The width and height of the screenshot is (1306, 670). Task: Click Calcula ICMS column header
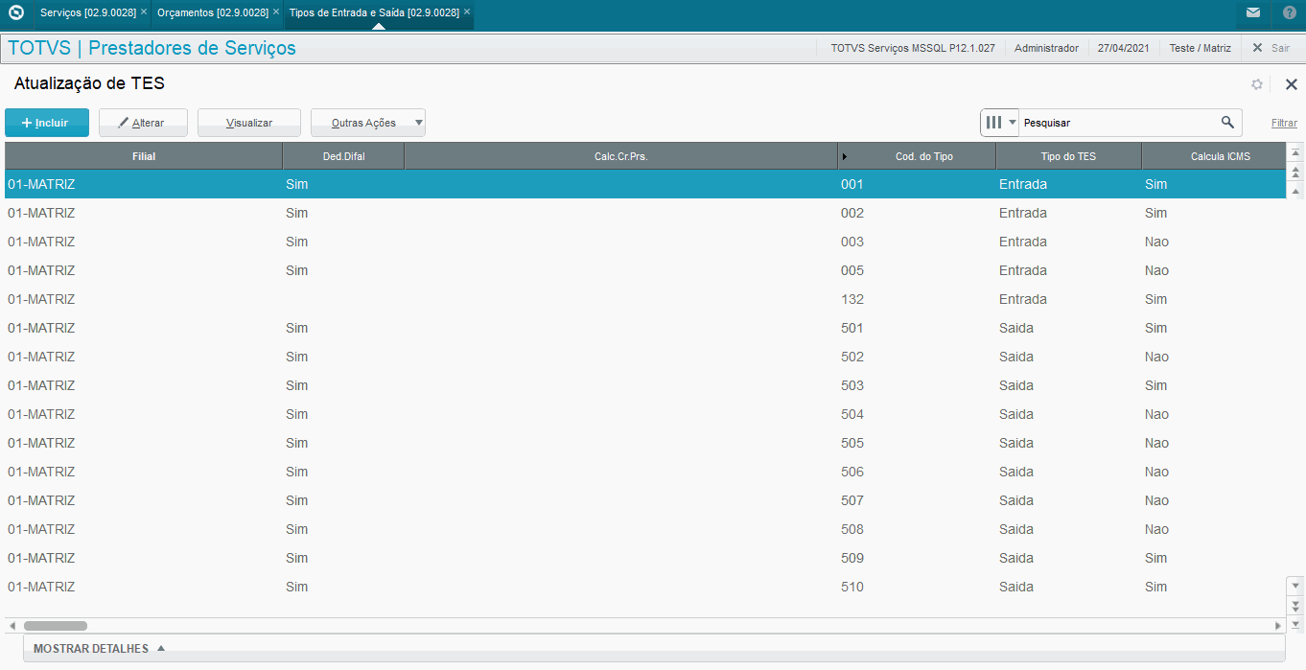click(1214, 156)
